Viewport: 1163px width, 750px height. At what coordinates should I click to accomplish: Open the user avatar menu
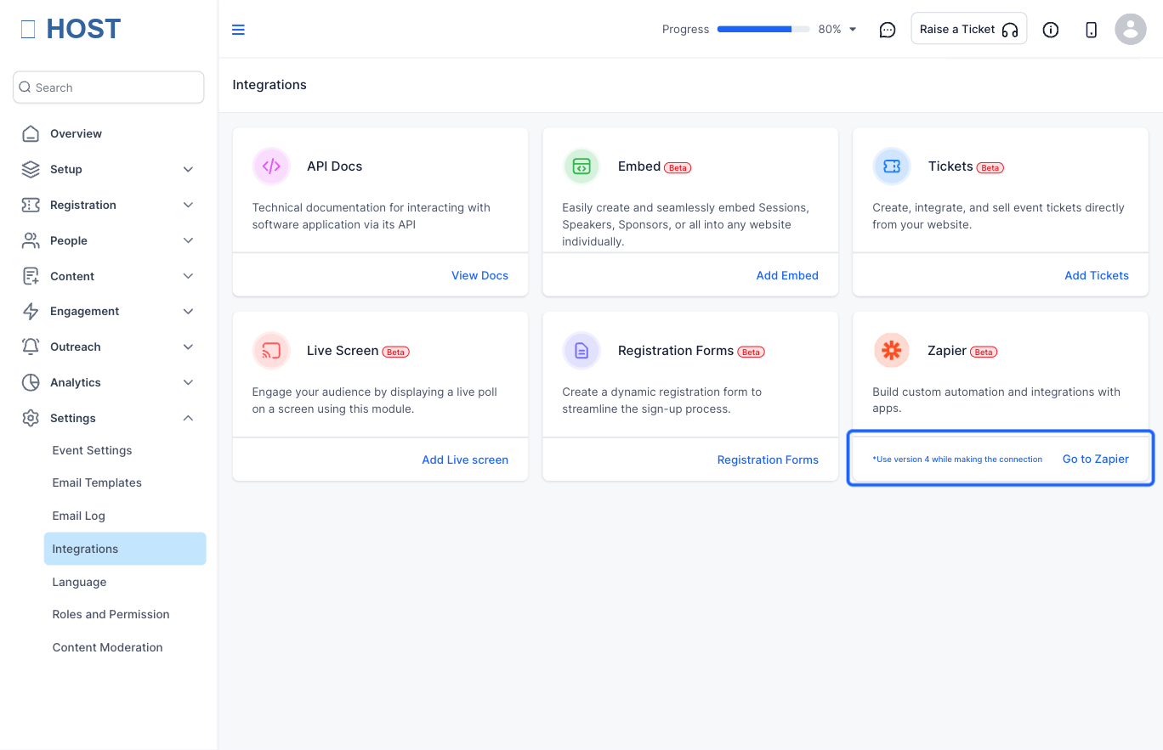tap(1131, 30)
